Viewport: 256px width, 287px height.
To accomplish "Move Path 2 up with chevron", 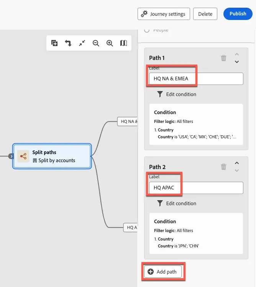I will pos(237,163).
